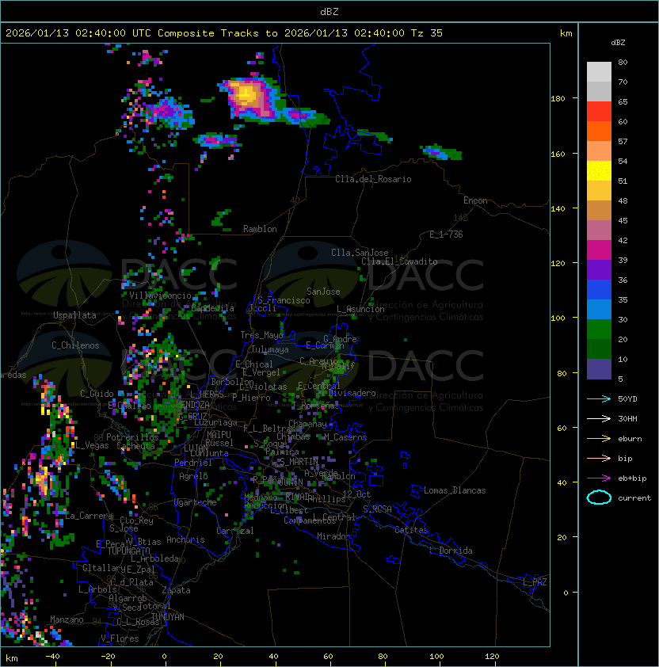659x667 pixels.
Task: Click the 'V_Flores' map label
Action: click(x=120, y=638)
